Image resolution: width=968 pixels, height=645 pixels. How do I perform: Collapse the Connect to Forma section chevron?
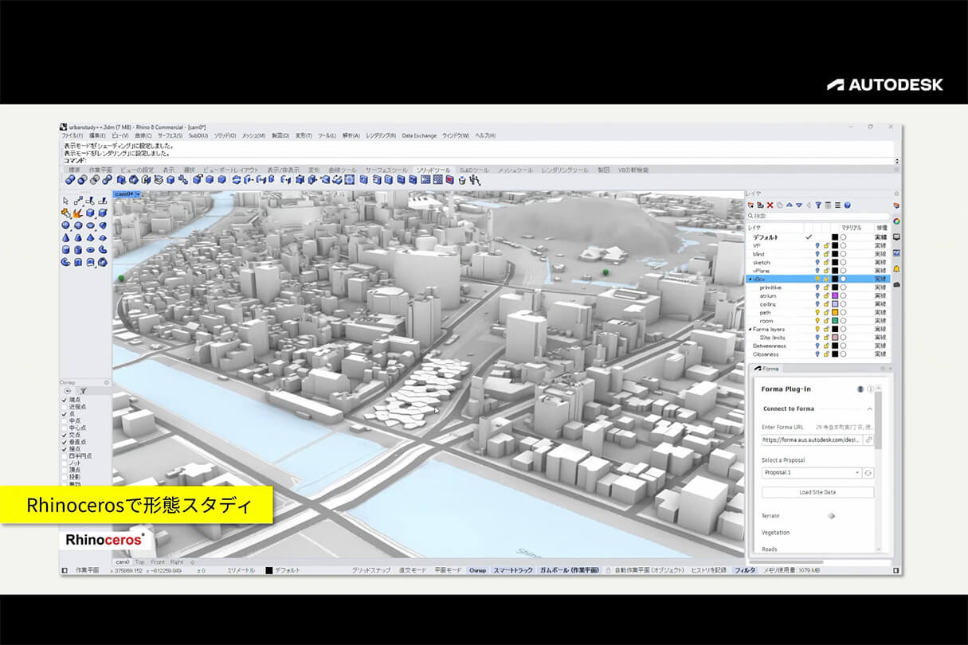tap(870, 408)
